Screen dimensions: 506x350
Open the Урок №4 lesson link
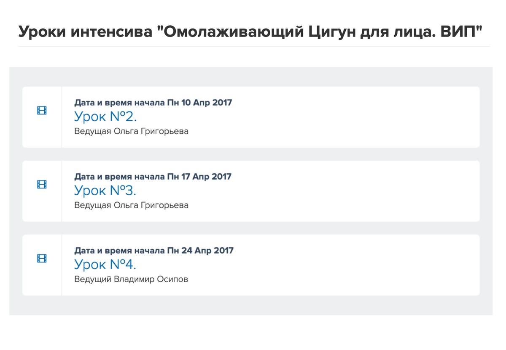click(x=105, y=265)
